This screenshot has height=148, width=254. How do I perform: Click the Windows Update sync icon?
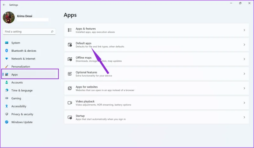coord(7,122)
